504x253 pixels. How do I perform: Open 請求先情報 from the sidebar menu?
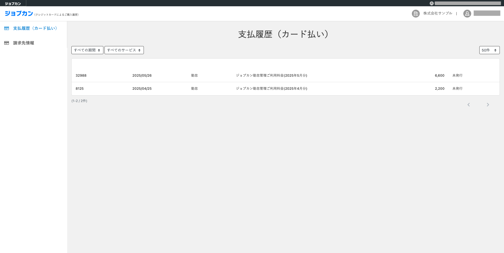tap(24, 43)
